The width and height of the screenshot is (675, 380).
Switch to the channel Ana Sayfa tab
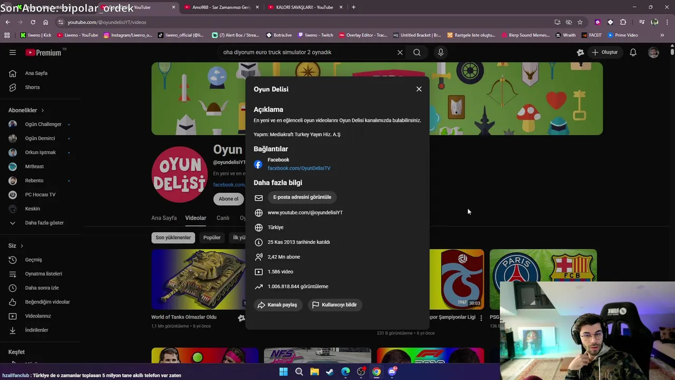164,218
